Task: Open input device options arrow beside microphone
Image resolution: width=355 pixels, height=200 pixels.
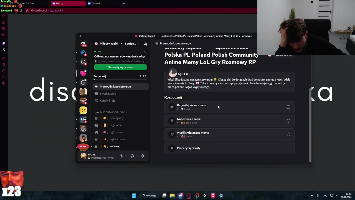Action: pyautogui.click(x=126, y=156)
